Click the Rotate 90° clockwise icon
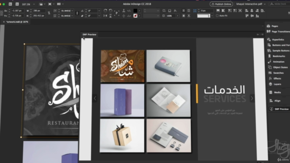This screenshot has width=290, height=163. click(105, 11)
